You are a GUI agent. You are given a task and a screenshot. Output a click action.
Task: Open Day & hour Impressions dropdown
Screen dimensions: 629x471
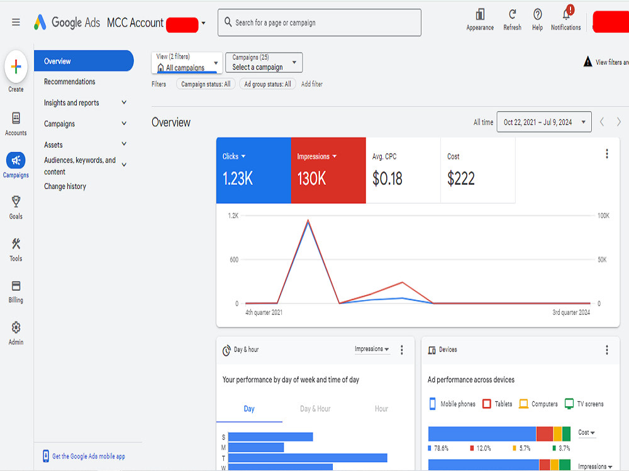click(372, 349)
